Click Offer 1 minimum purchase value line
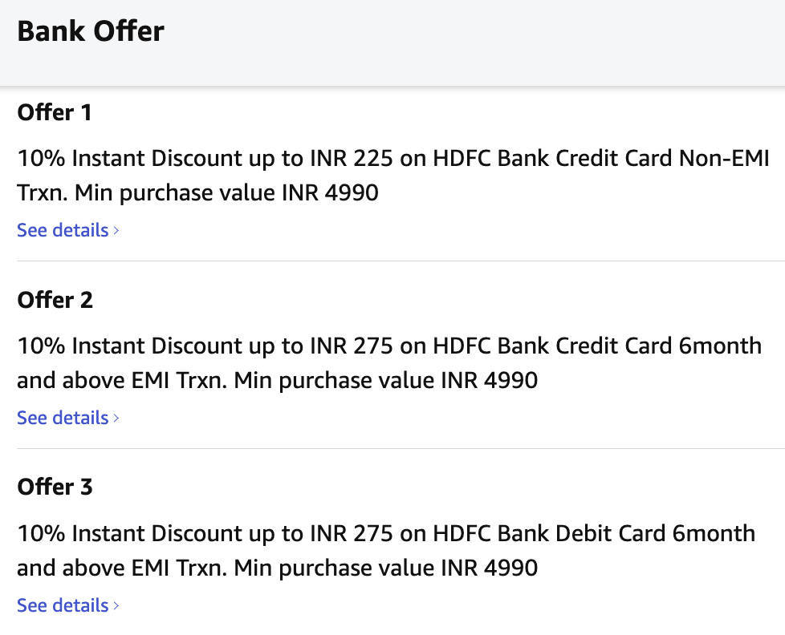The height and width of the screenshot is (635, 785). (197, 193)
